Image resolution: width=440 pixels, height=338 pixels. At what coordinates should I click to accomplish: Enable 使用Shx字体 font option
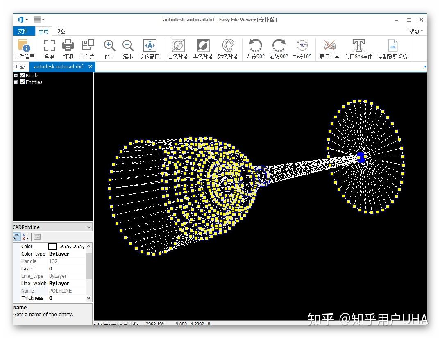pos(358,49)
